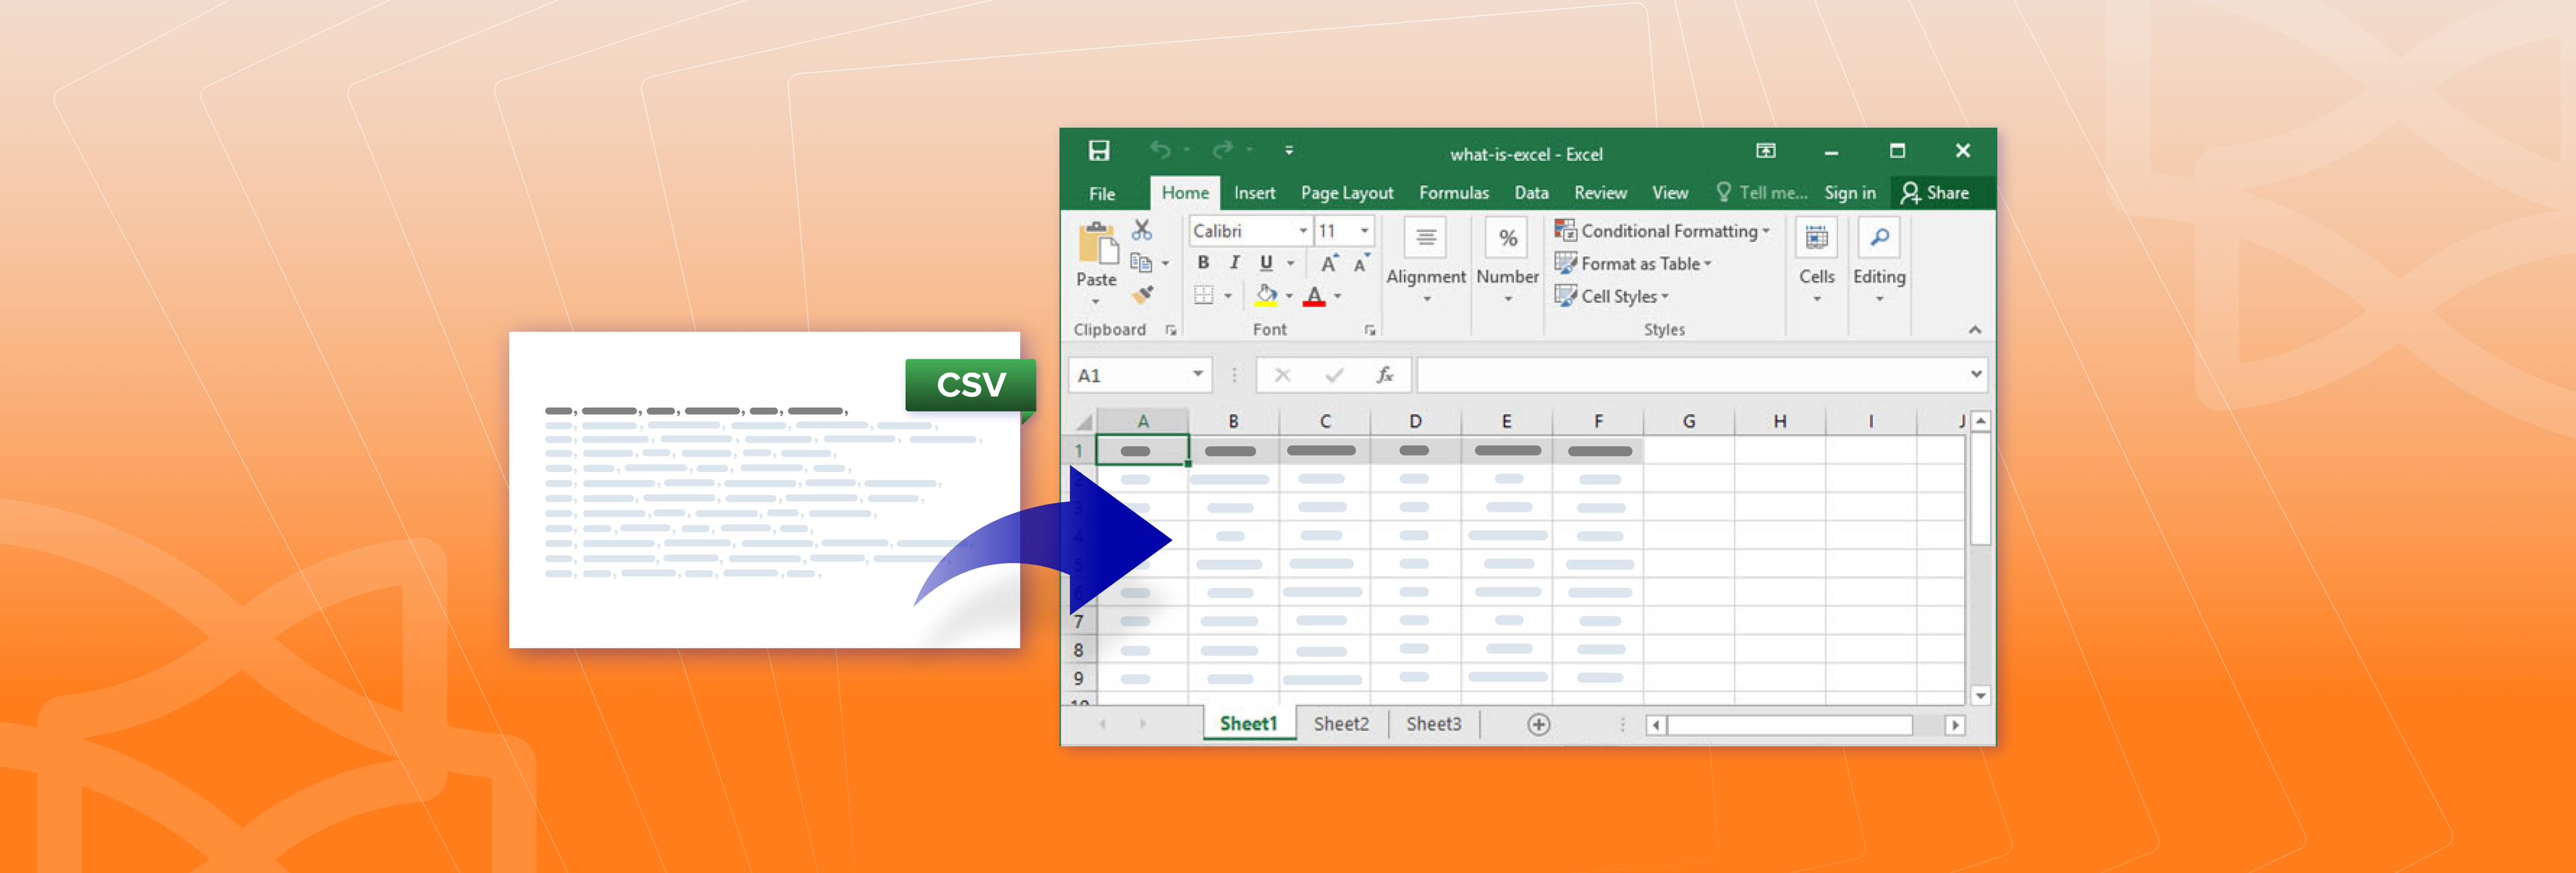The height and width of the screenshot is (873, 2576).
Task: Open the Number format group menu
Action: coord(1508,261)
